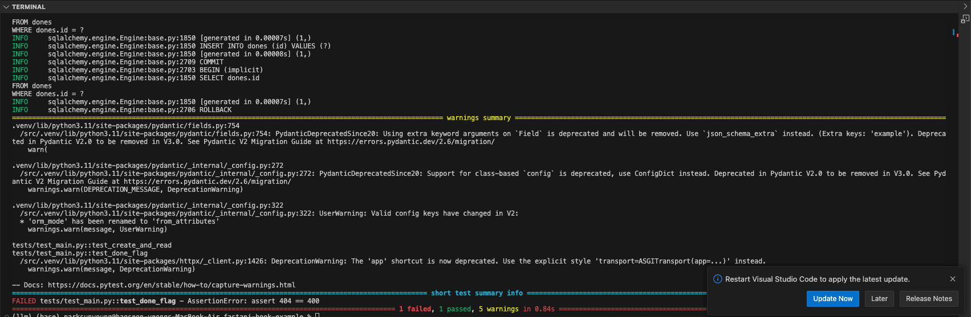This screenshot has height=317, width=971.
Task: Click the tests/test_main.py::test_create_and_read line
Action: [92, 245]
